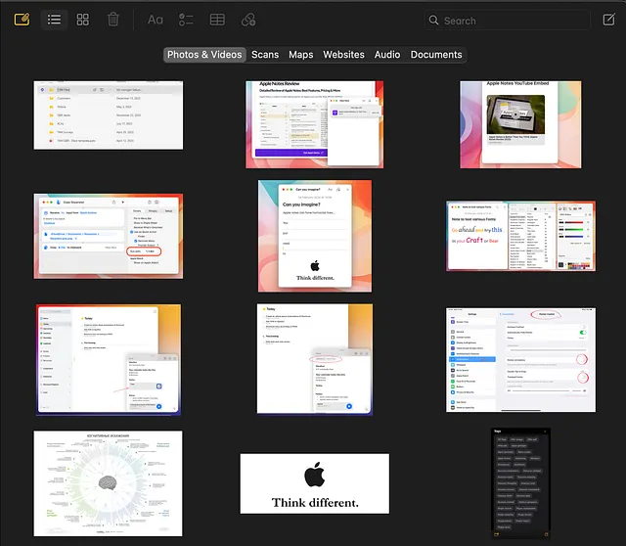Insert a checklist with toolbar icon

point(186,20)
